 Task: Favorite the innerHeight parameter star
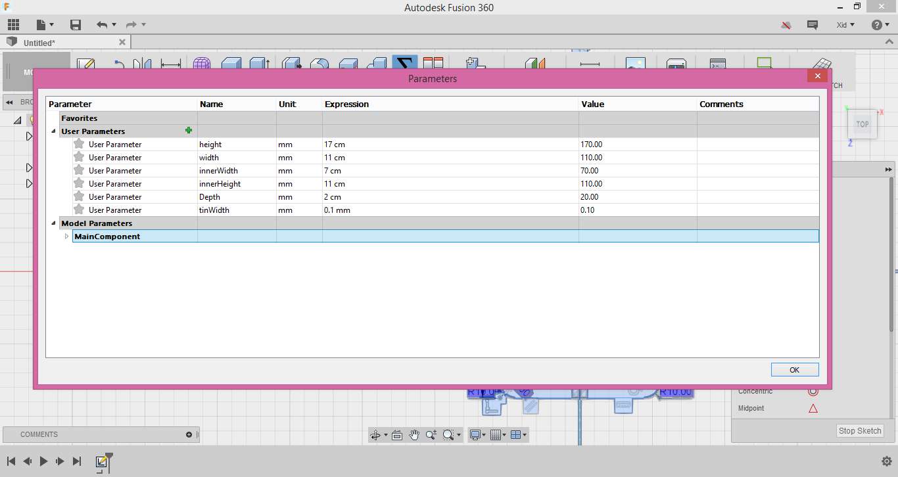pos(79,183)
